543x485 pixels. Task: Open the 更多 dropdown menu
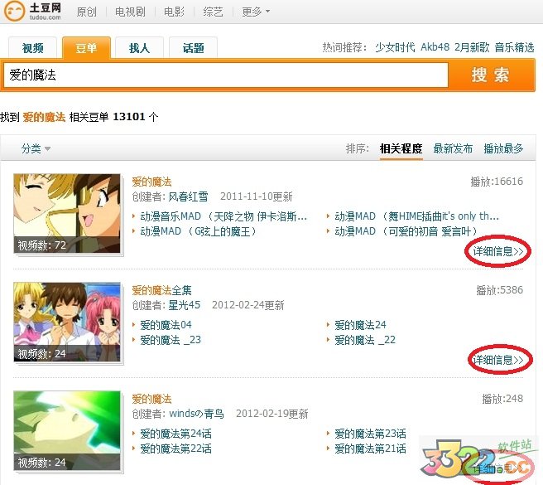click(256, 12)
